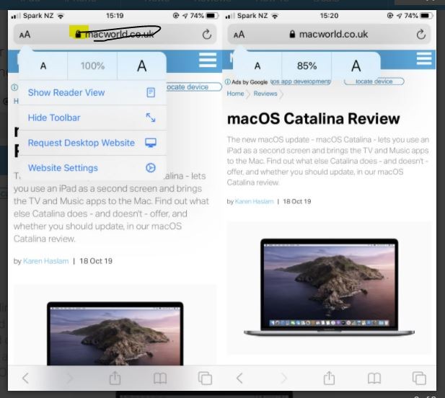445x398 pixels.
Task: Open hamburger menu in left phone page
Action: (208, 60)
